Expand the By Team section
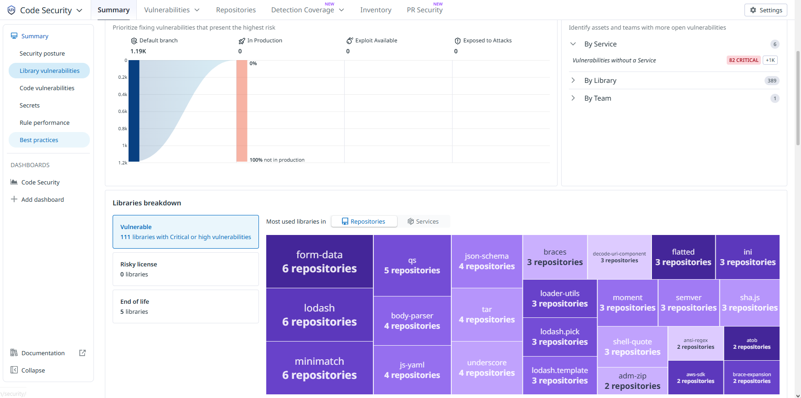This screenshot has height=398, width=801. pyautogui.click(x=573, y=98)
